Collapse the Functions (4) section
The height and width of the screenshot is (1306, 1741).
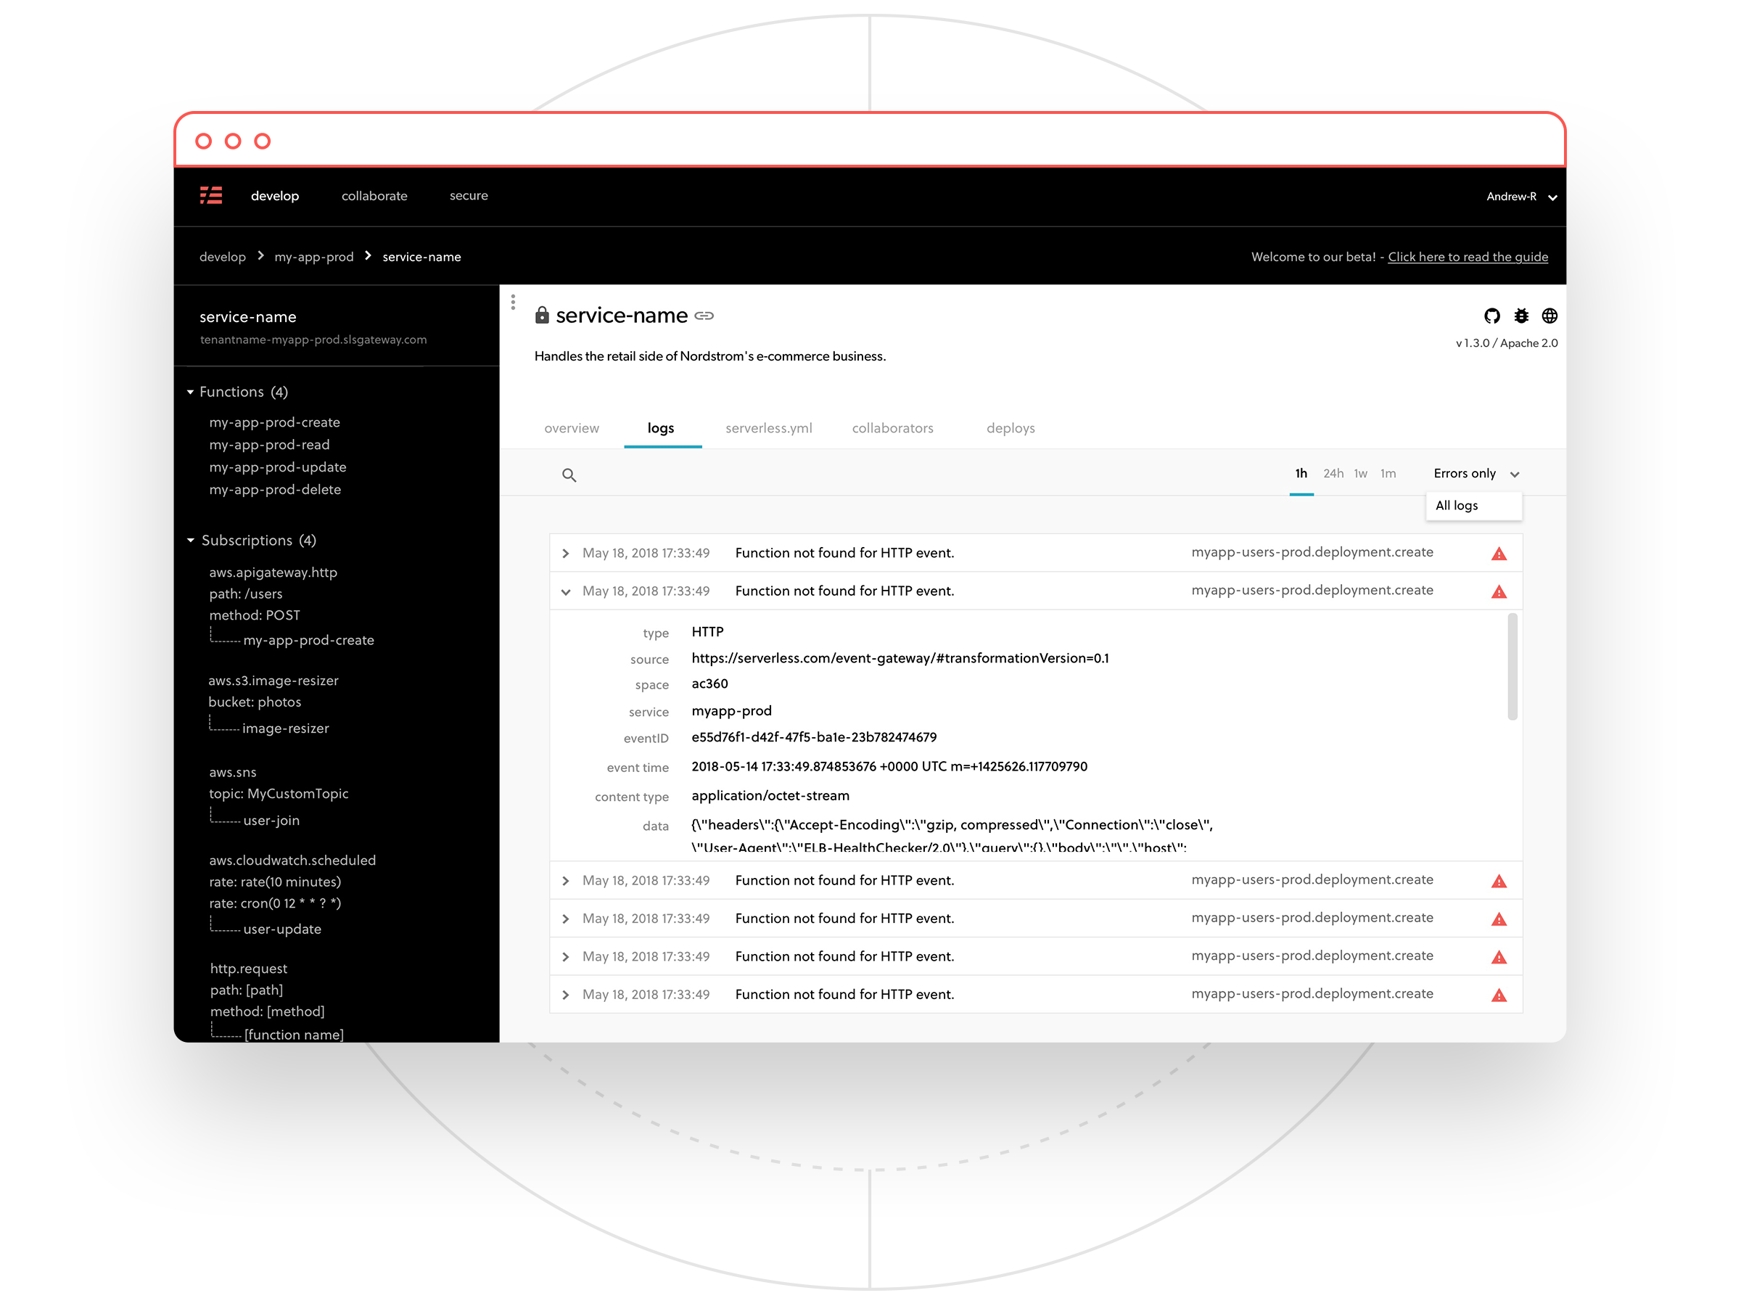(x=191, y=392)
